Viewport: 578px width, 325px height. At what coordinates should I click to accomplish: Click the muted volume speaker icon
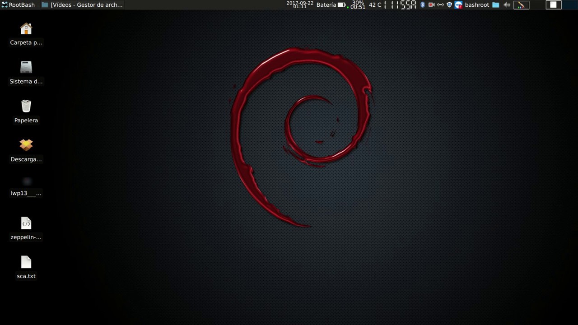pos(507,5)
